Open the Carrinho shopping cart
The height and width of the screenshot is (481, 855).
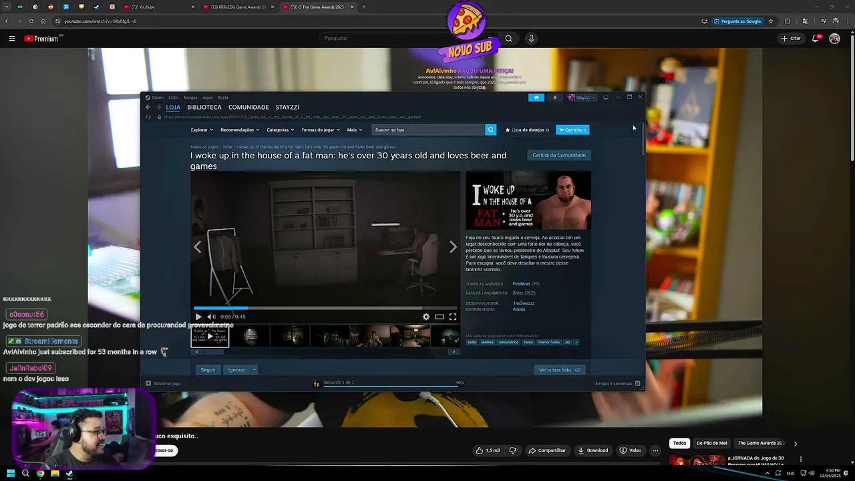pyautogui.click(x=572, y=130)
